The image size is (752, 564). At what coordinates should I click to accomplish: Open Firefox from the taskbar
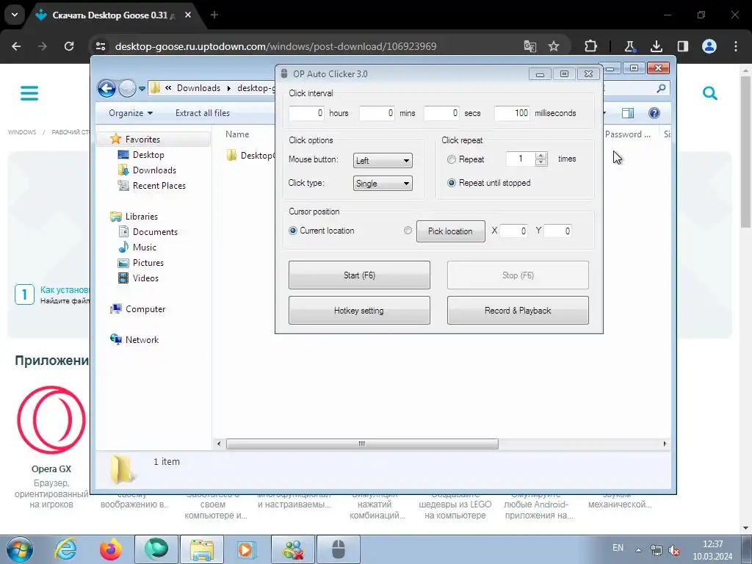point(110,549)
